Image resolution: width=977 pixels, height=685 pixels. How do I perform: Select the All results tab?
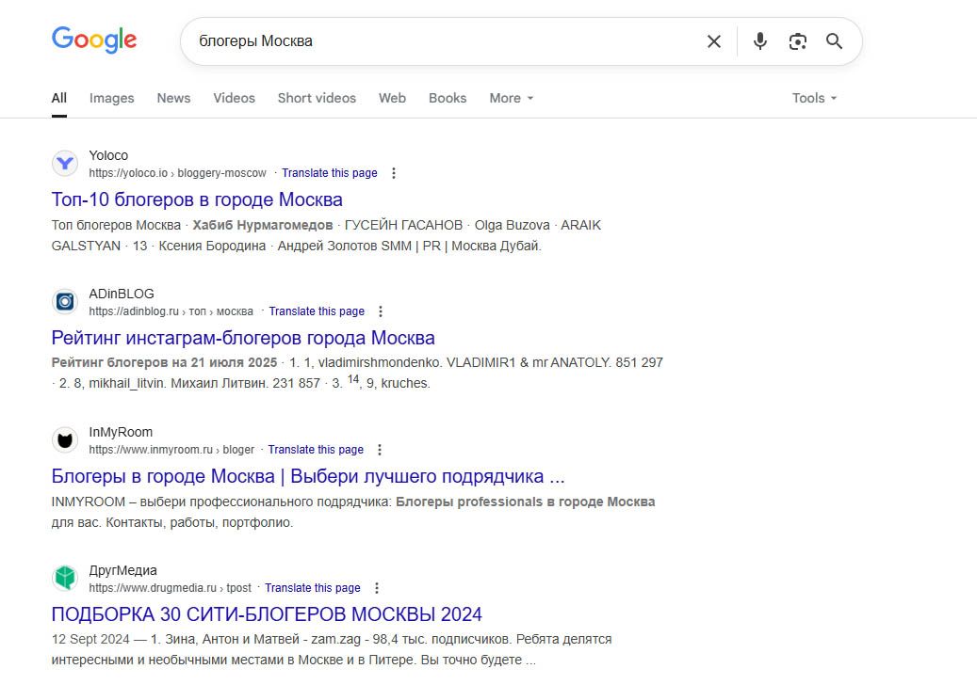(x=59, y=98)
